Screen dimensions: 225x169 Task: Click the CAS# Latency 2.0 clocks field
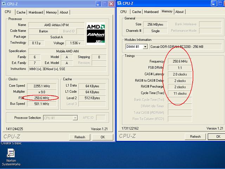(x=180, y=74)
